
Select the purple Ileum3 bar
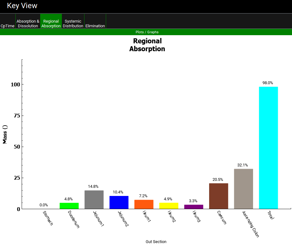click(x=194, y=207)
